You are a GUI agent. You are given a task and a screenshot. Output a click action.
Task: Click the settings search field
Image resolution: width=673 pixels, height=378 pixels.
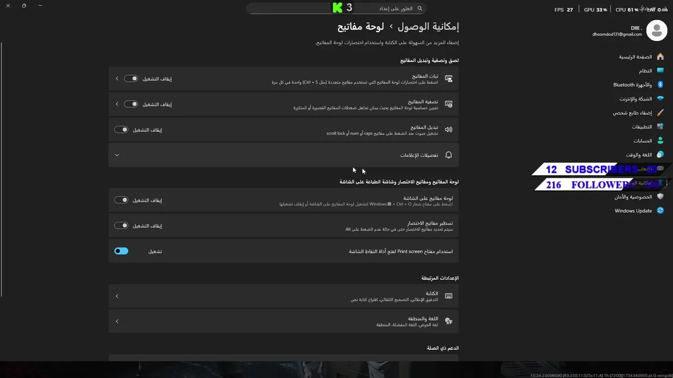coord(335,8)
